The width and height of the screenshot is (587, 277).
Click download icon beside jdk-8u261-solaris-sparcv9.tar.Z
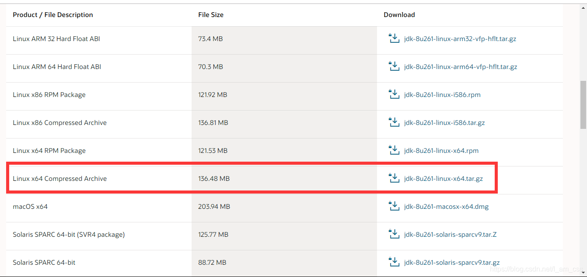tap(394, 234)
